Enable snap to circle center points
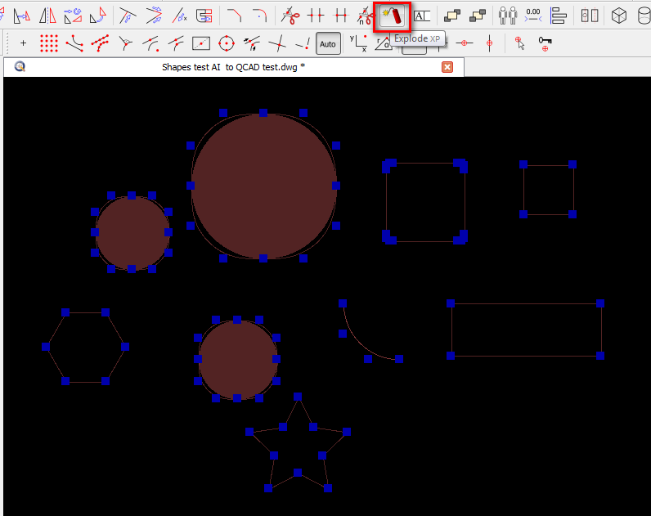Viewport: 651px width, 516px height. click(x=227, y=43)
